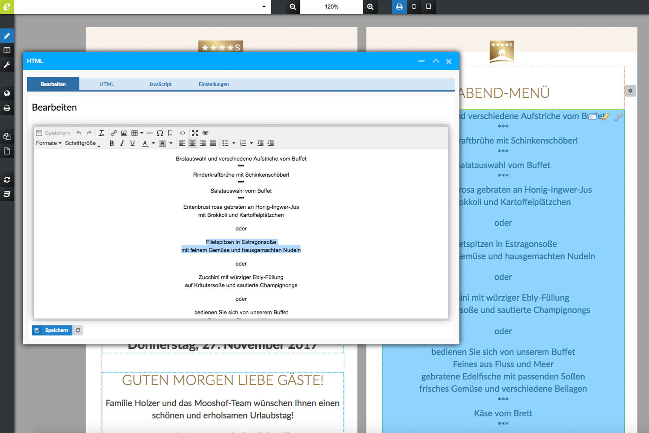The image size is (649, 433).
Task: Collapse the HTML dialog with the chevron up
Action: [436, 61]
